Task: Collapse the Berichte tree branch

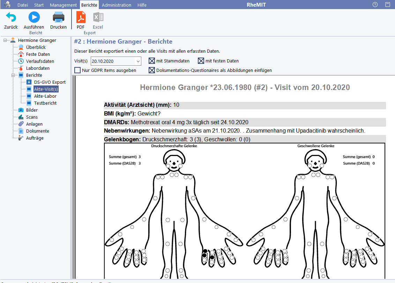Action: click(13, 75)
